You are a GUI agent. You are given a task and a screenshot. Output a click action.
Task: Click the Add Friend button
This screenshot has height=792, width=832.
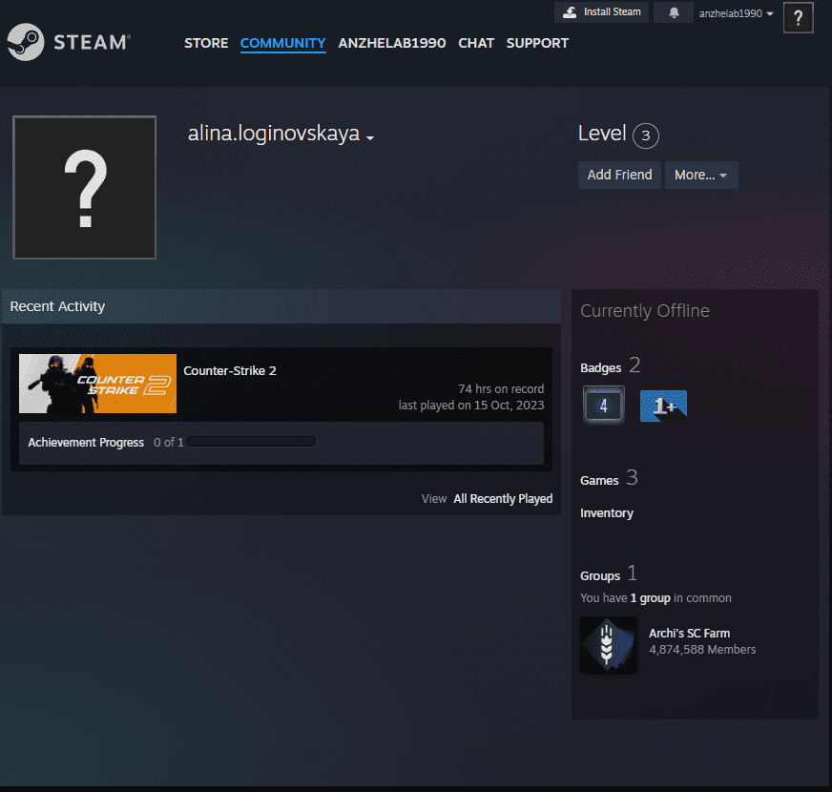[x=619, y=175]
